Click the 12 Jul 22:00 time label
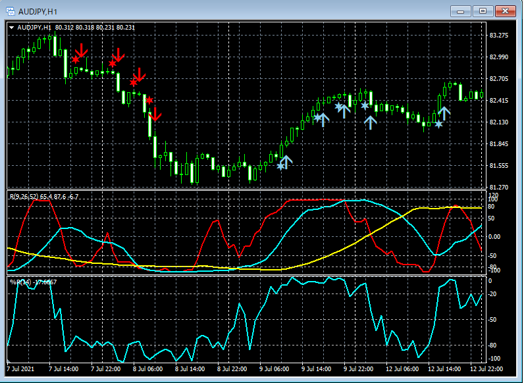 pos(486,369)
